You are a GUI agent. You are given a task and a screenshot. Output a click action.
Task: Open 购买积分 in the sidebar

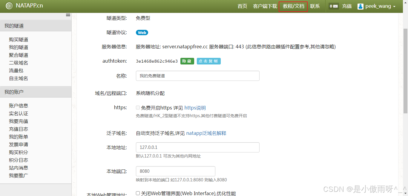[19, 152]
